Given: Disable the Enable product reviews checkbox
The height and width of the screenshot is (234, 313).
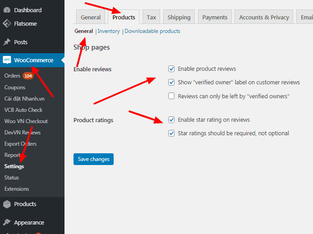Looking at the screenshot, I should pos(171,69).
